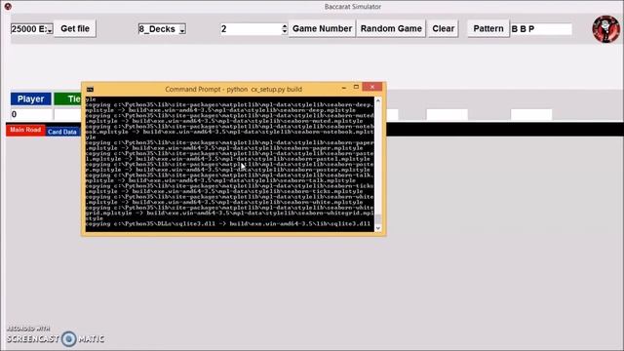Viewport: 624px width, 351px height.
Task: Click the Command Prompt window icon
Action: coord(91,89)
